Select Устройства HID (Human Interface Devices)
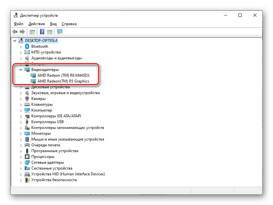Screen dimensions: 273x205 [x=68, y=174]
